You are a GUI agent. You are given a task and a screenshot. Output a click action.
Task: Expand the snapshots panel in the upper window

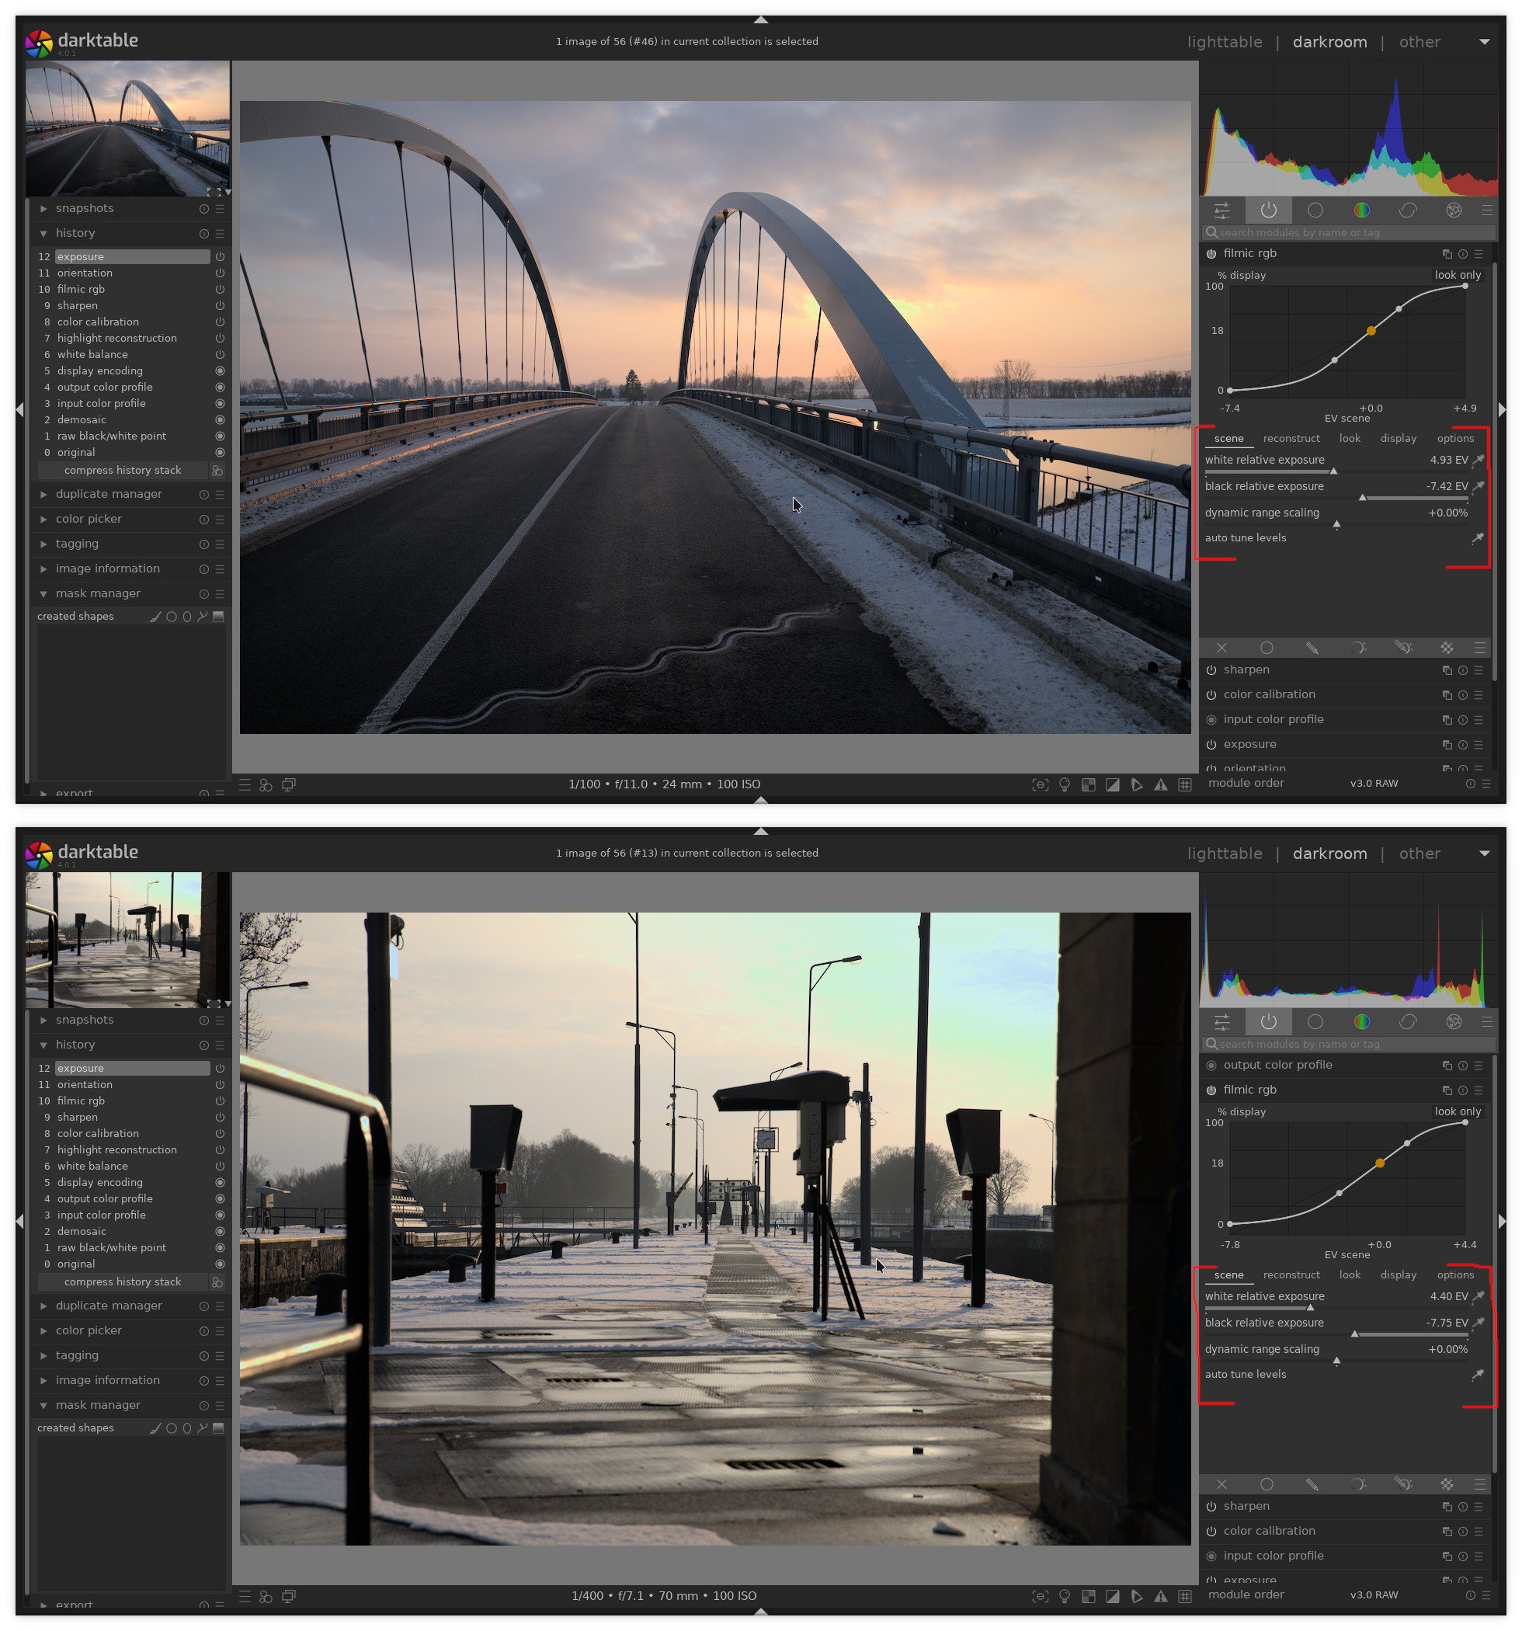85,208
